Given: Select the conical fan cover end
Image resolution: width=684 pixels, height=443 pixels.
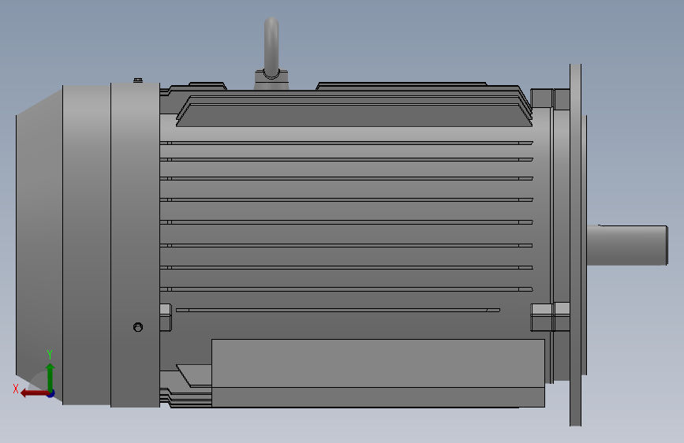Looking at the screenshot, I should tap(39, 244).
